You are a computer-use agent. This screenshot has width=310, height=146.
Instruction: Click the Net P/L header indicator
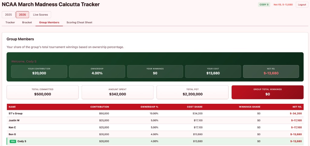tap(283, 5)
